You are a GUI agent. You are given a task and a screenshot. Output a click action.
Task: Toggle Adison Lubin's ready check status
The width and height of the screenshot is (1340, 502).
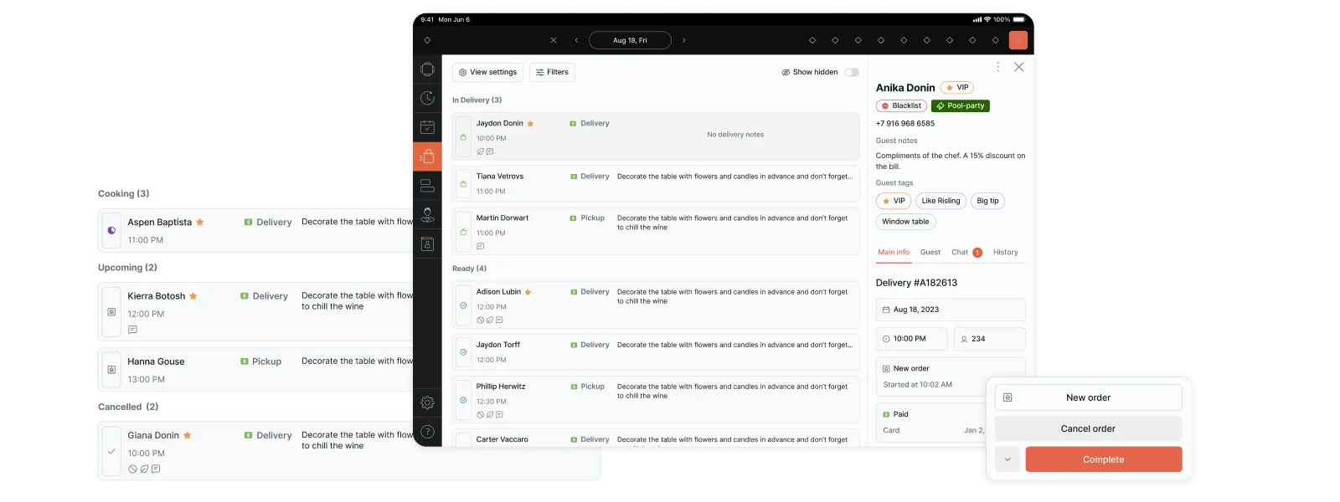[x=463, y=305]
